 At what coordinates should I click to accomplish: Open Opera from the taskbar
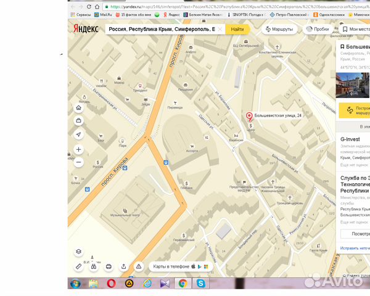pyautogui.click(x=111, y=283)
